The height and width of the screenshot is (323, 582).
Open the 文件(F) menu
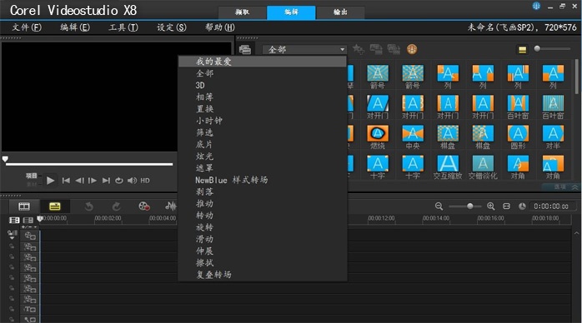[27, 27]
